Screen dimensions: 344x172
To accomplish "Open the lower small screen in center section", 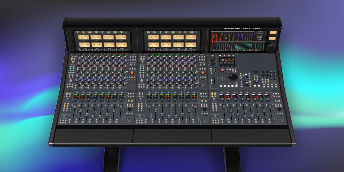I will 245,84.
